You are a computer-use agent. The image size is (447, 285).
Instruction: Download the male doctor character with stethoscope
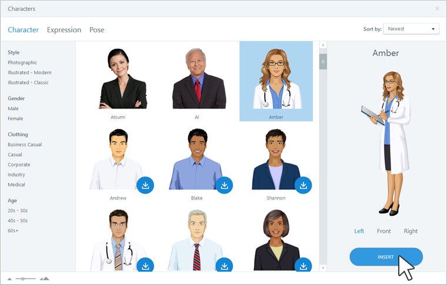point(145,264)
